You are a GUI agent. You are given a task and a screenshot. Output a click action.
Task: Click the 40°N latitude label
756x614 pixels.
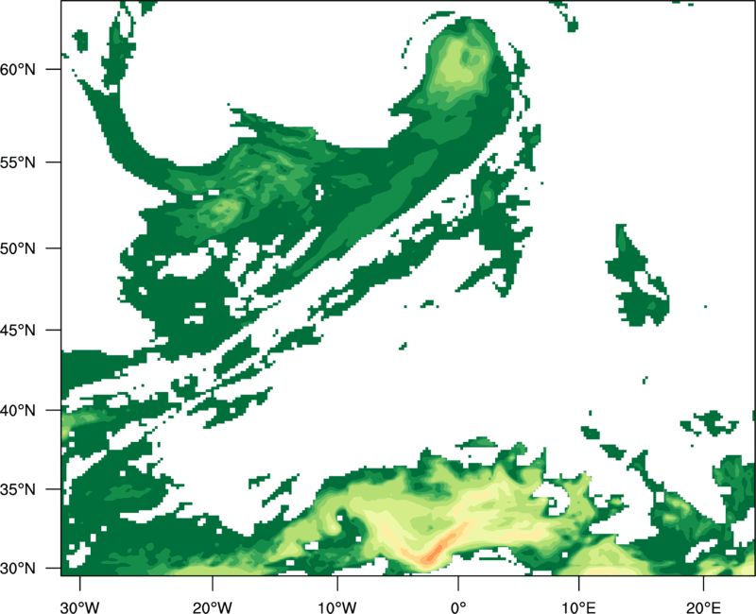pyautogui.click(x=18, y=410)
